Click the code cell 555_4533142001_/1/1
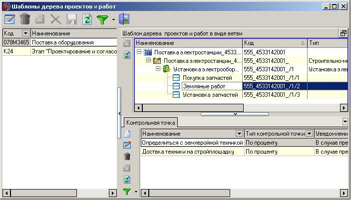This screenshot has height=200, width=351. tap(275, 78)
